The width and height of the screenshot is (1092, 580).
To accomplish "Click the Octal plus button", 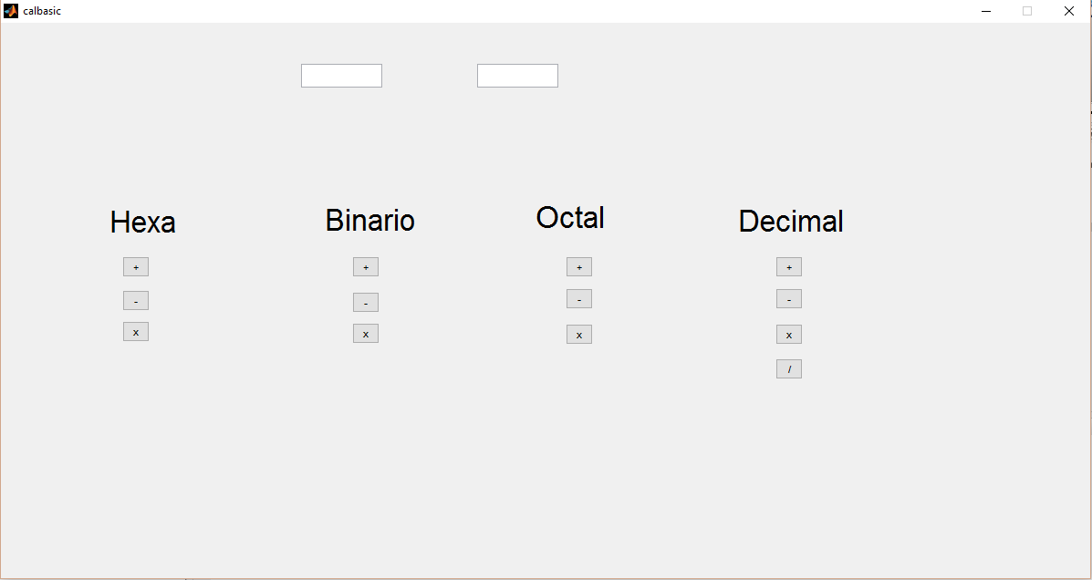I will [x=578, y=266].
